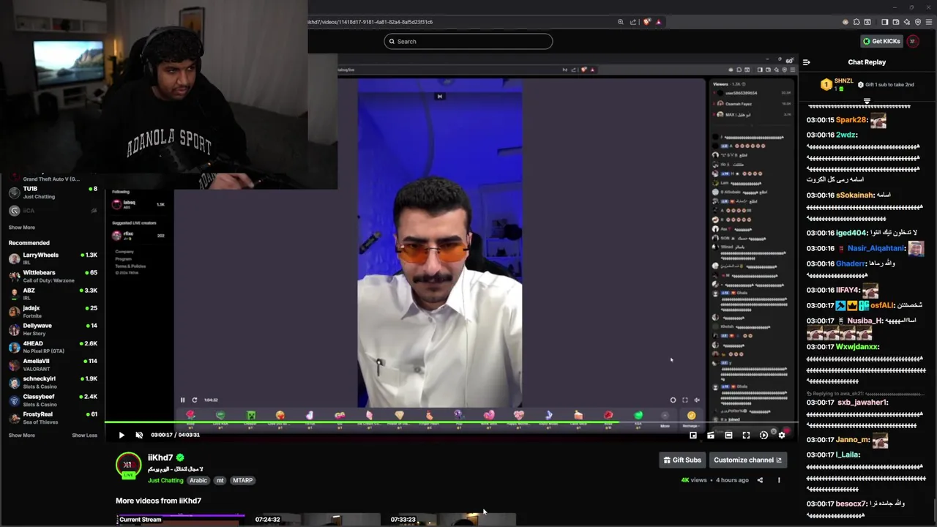Open the Current Stream video thumbnail

click(181, 520)
